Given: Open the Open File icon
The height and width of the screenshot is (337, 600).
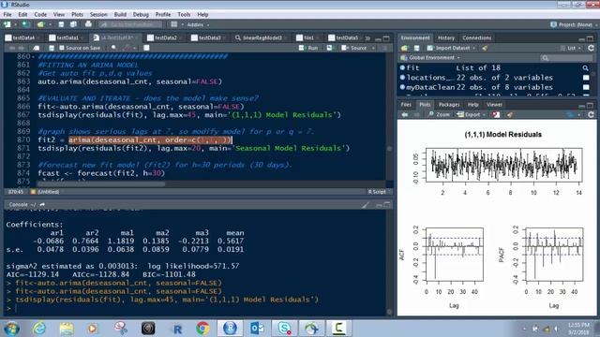Looking at the screenshot, I should pos(40,24).
